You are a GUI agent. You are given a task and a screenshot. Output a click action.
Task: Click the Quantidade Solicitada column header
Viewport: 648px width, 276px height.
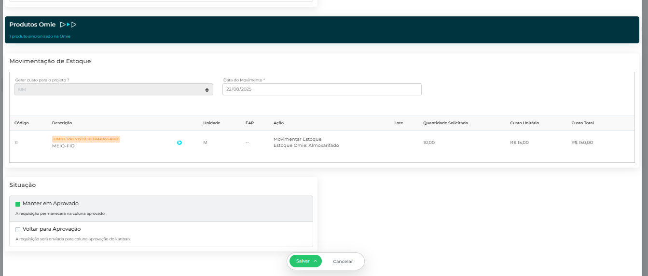[445, 123]
